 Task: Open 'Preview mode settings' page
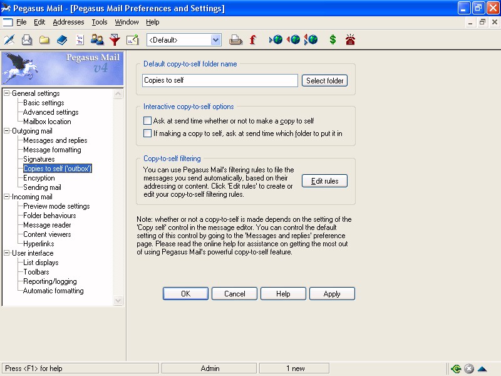[56, 206]
